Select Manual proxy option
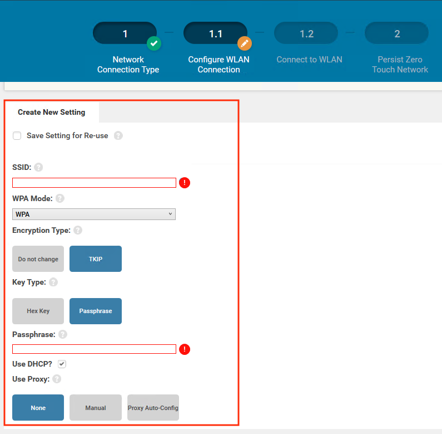Viewport: 442px width, 434px height. [96, 408]
